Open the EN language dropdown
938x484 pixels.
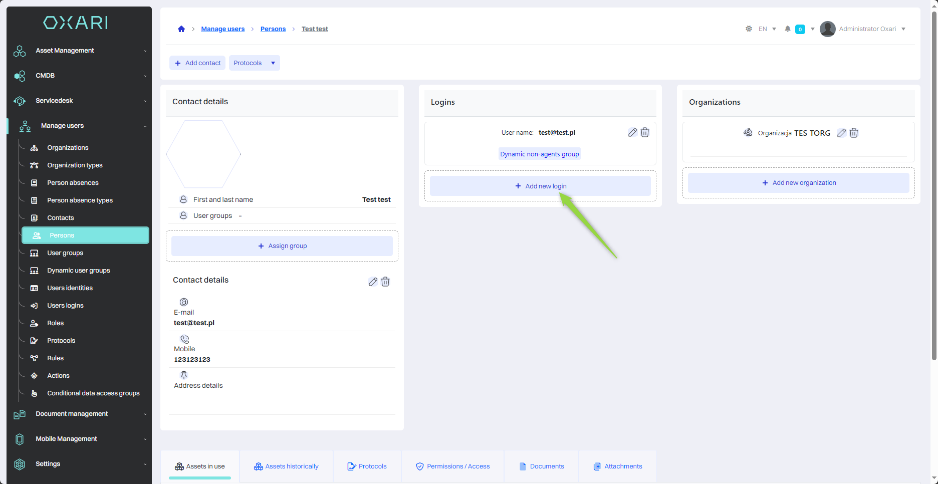click(767, 29)
